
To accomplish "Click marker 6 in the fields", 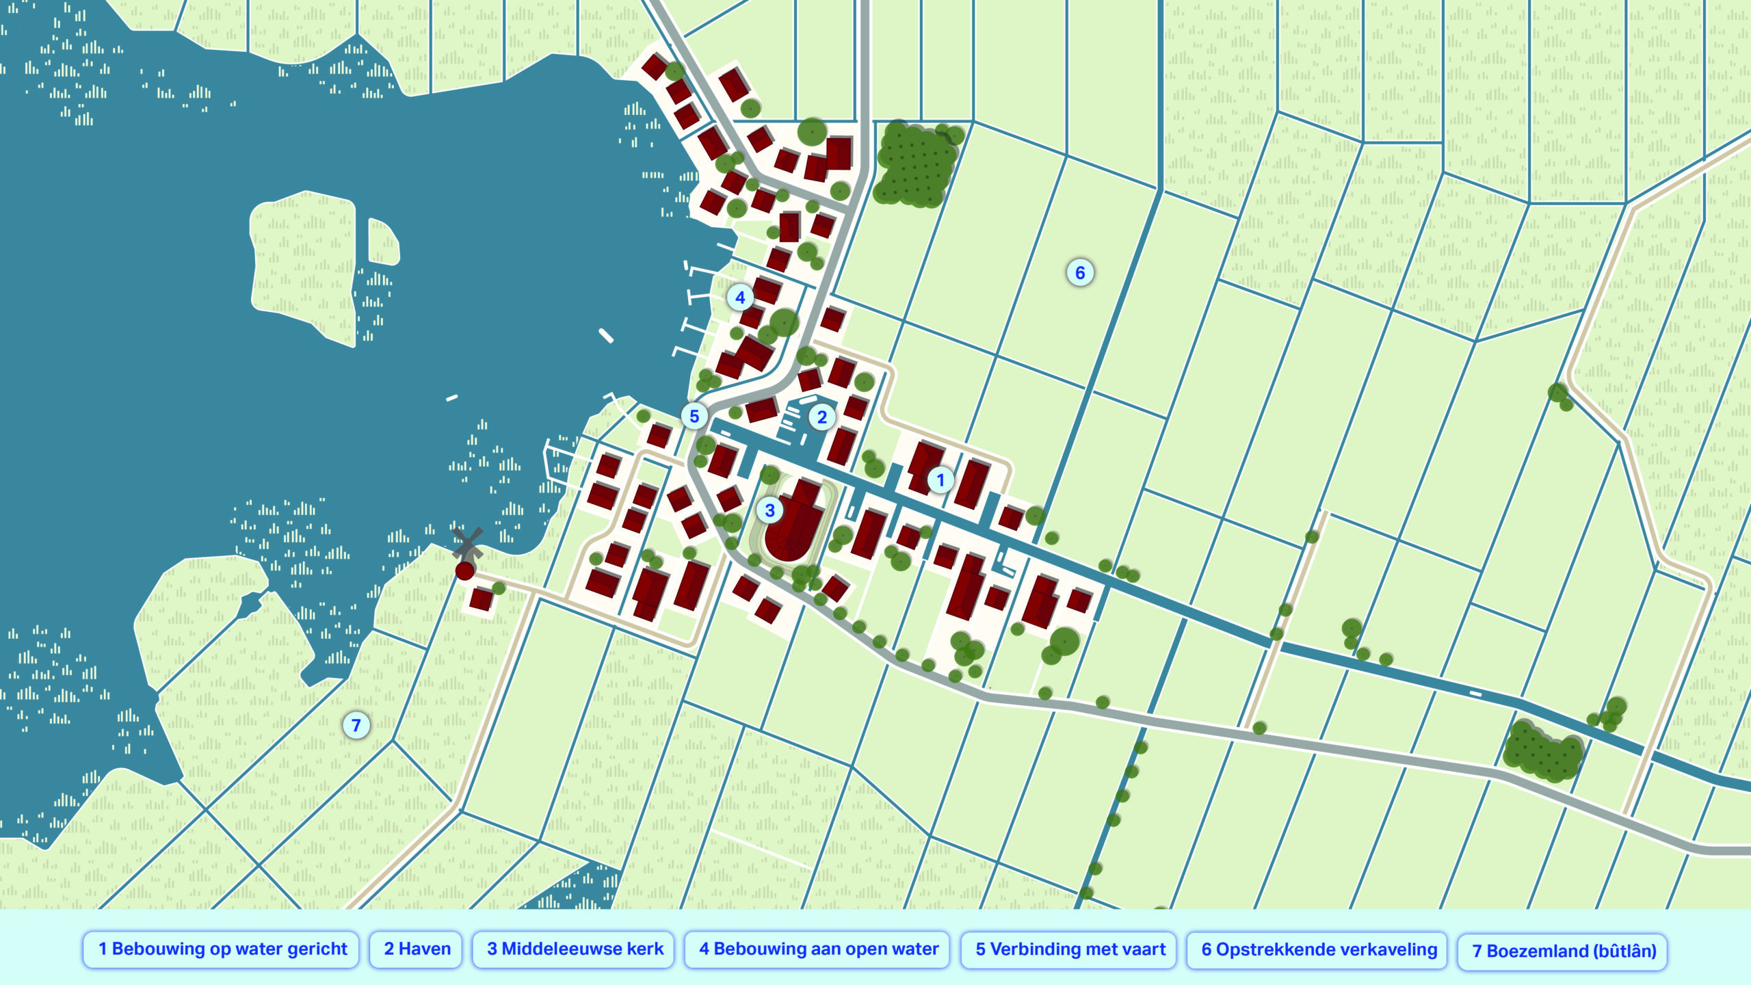I will (x=1080, y=273).
